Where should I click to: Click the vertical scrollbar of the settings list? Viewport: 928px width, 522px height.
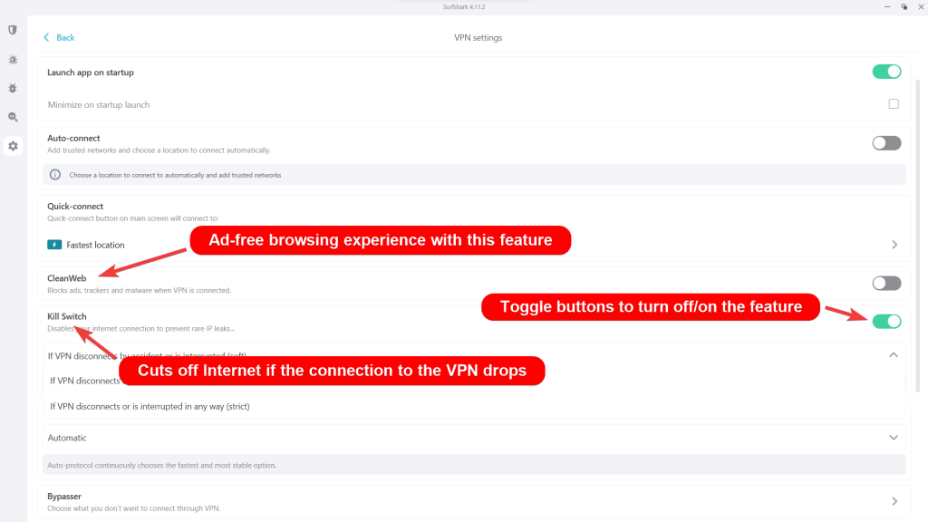pos(918,236)
